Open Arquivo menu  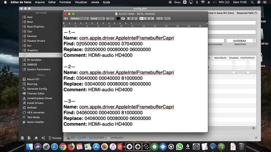pos(40,2)
